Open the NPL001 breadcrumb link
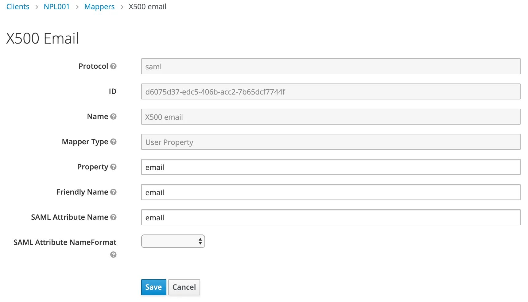This screenshot has width=528, height=302. 57,7
